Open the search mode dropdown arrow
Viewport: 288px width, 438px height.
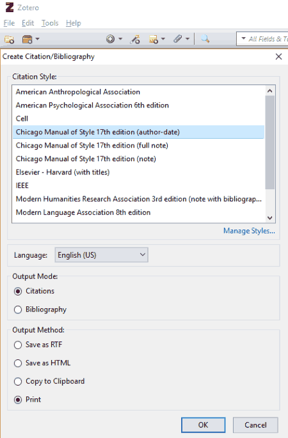[244, 38]
